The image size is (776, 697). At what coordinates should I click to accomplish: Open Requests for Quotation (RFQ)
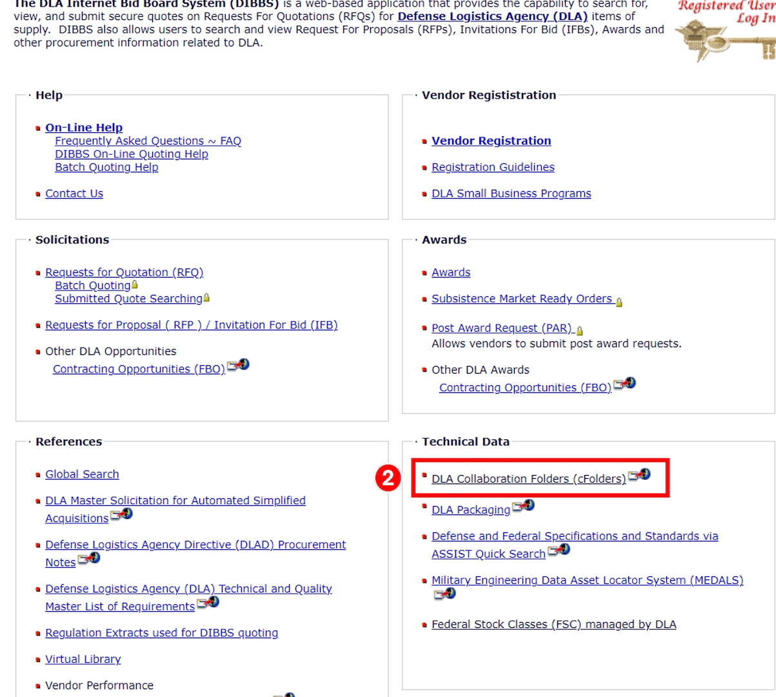point(124,272)
